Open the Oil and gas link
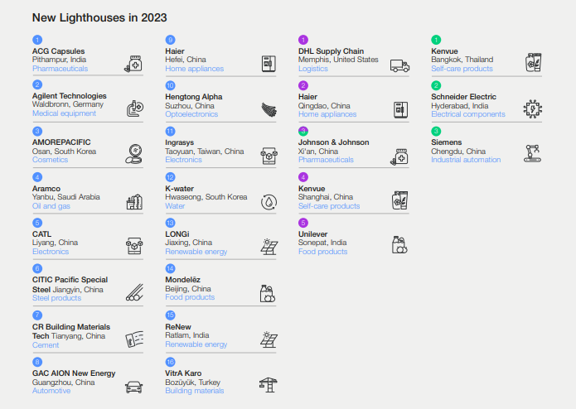 pyautogui.click(x=51, y=206)
